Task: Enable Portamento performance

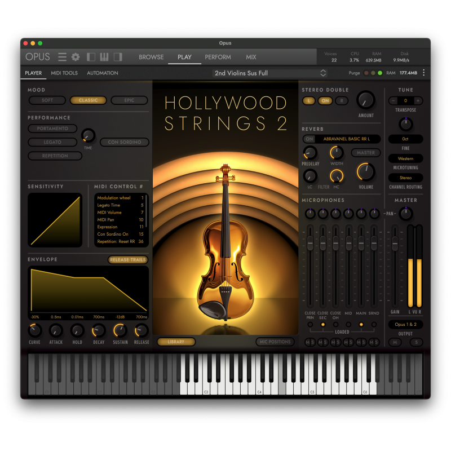Action: point(52,129)
